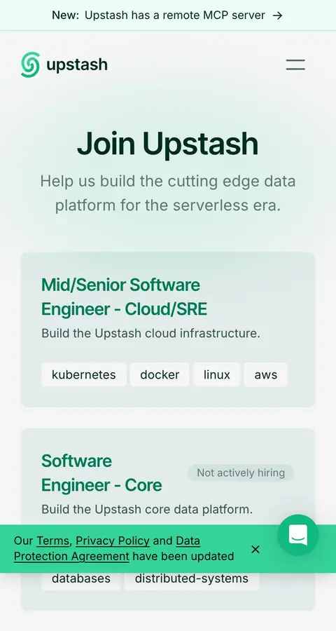The width and height of the screenshot is (336, 631).
Task: Open the Mid/Senior Software Engineer - Cloud/SRE job
Action: coord(124,297)
